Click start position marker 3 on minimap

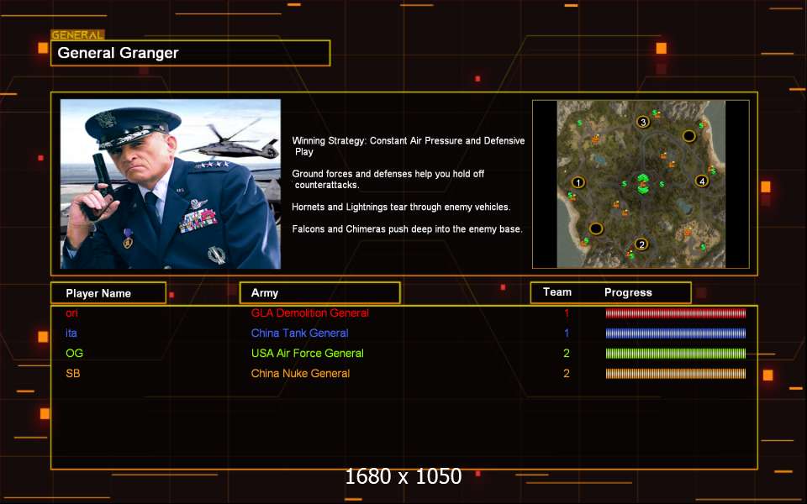click(x=643, y=122)
